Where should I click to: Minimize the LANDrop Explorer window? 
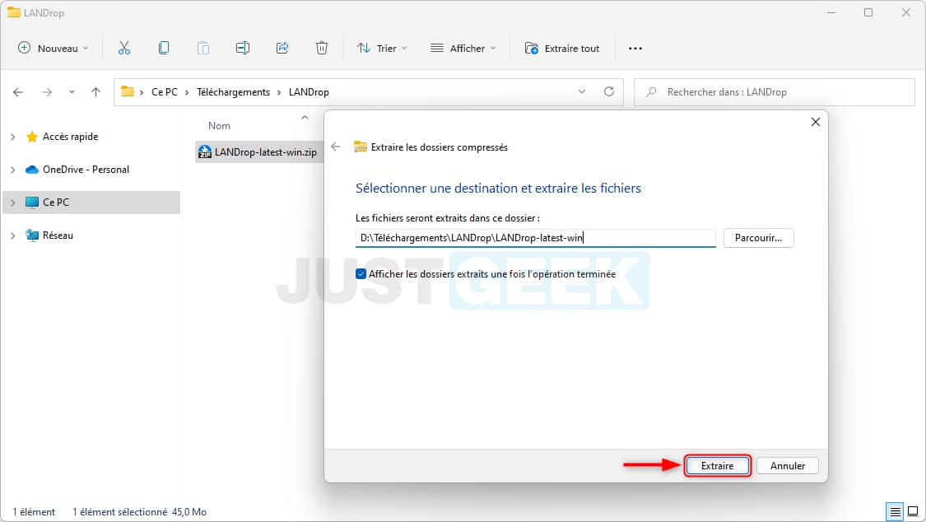[831, 12]
